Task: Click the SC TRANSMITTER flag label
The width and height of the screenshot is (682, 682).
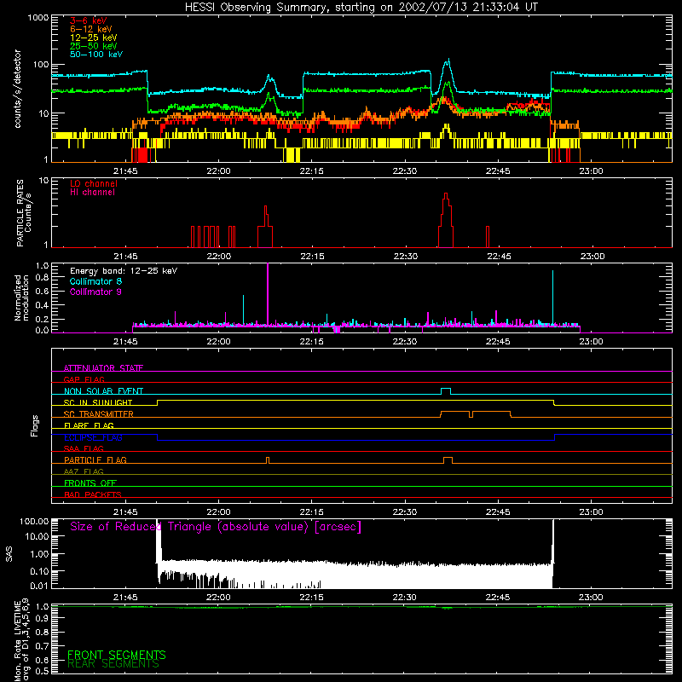Action: [98, 414]
